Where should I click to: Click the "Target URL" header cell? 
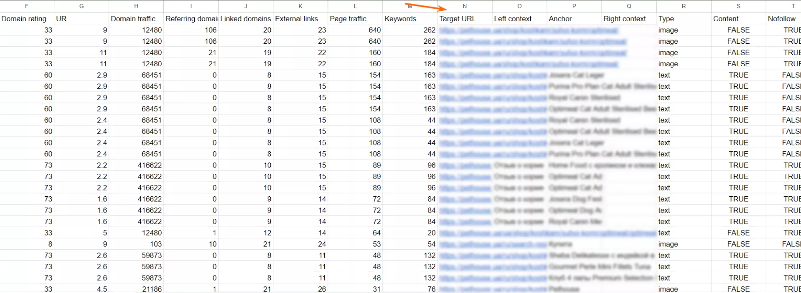465,19
